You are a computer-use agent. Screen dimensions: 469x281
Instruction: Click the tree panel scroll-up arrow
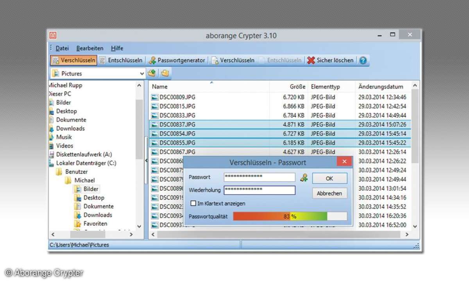[x=140, y=85]
